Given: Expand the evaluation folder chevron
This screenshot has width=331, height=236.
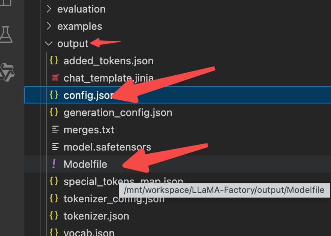Looking at the screenshot, I should pyautogui.click(x=49, y=9).
